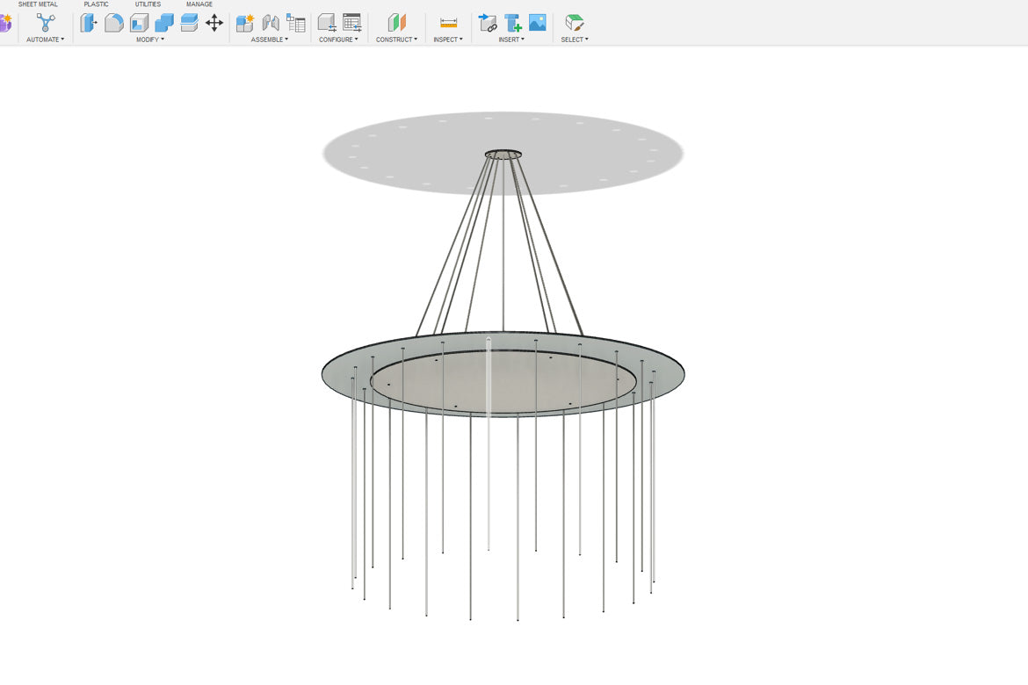Click the Insert image canvas icon
Screen dimensions: 1028x685
[x=538, y=23]
